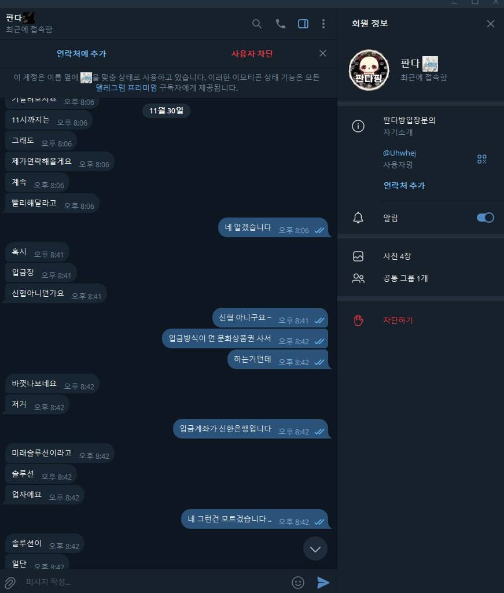Click the message input field
The width and height of the screenshot is (504, 593).
coord(155,582)
